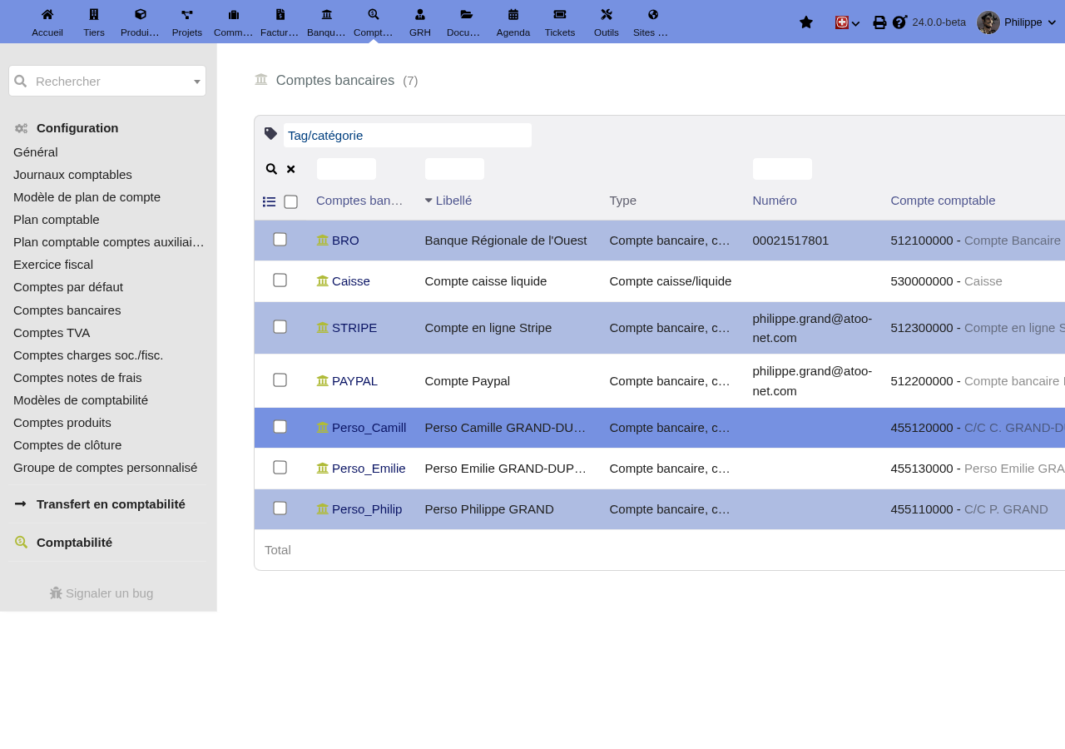Open Exercice fiscal menu entry

[x=53, y=265]
